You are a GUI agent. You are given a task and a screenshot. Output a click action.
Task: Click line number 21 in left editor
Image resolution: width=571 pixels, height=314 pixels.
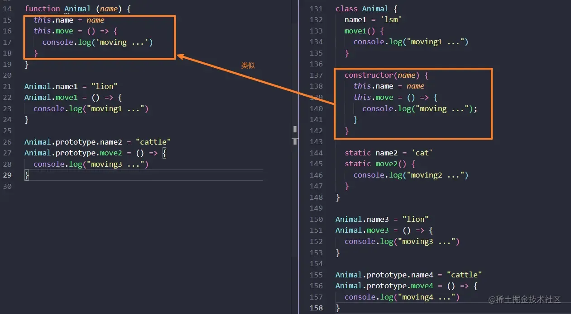pyautogui.click(x=7, y=86)
